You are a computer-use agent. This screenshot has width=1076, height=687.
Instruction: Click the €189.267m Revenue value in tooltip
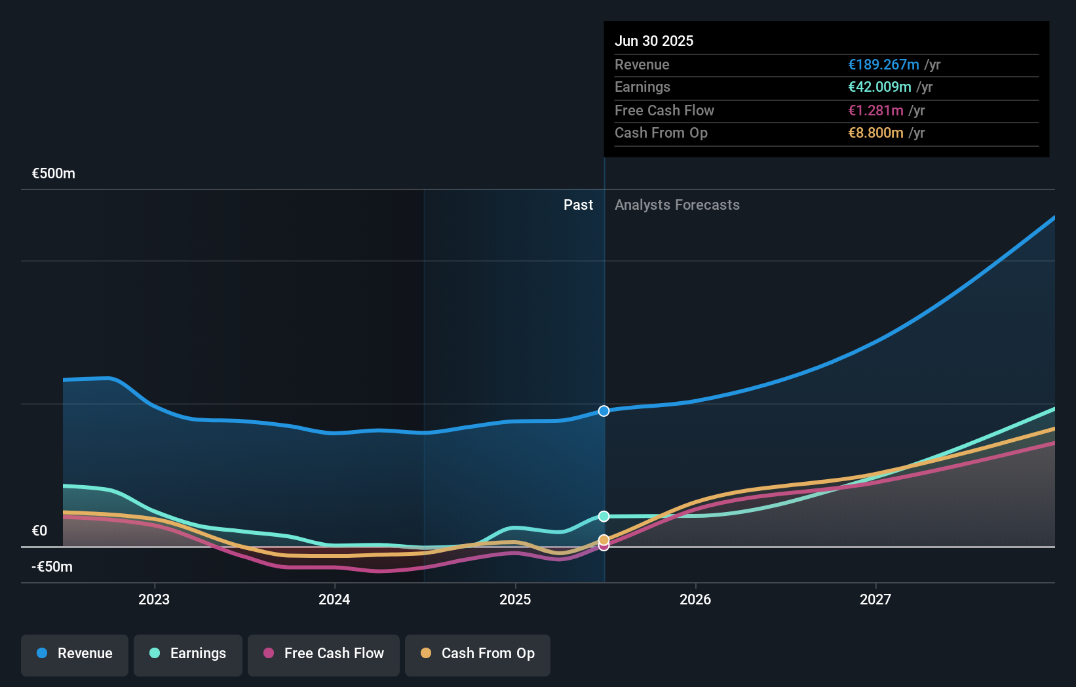[x=883, y=64]
